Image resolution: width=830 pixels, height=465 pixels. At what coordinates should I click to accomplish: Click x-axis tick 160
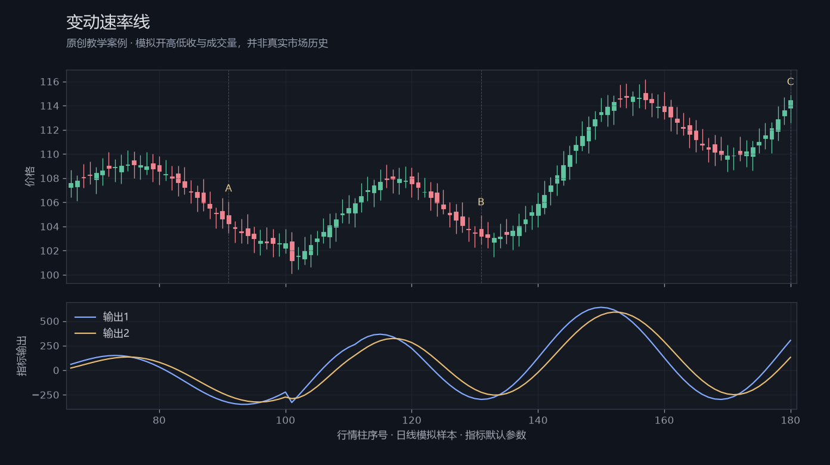(x=664, y=420)
